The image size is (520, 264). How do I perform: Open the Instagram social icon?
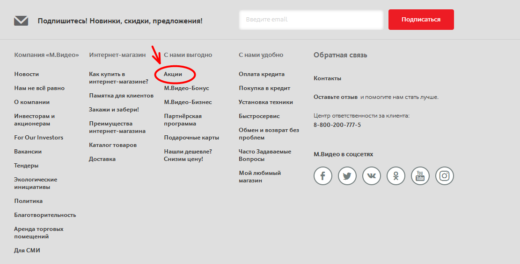tap(444, 176)
